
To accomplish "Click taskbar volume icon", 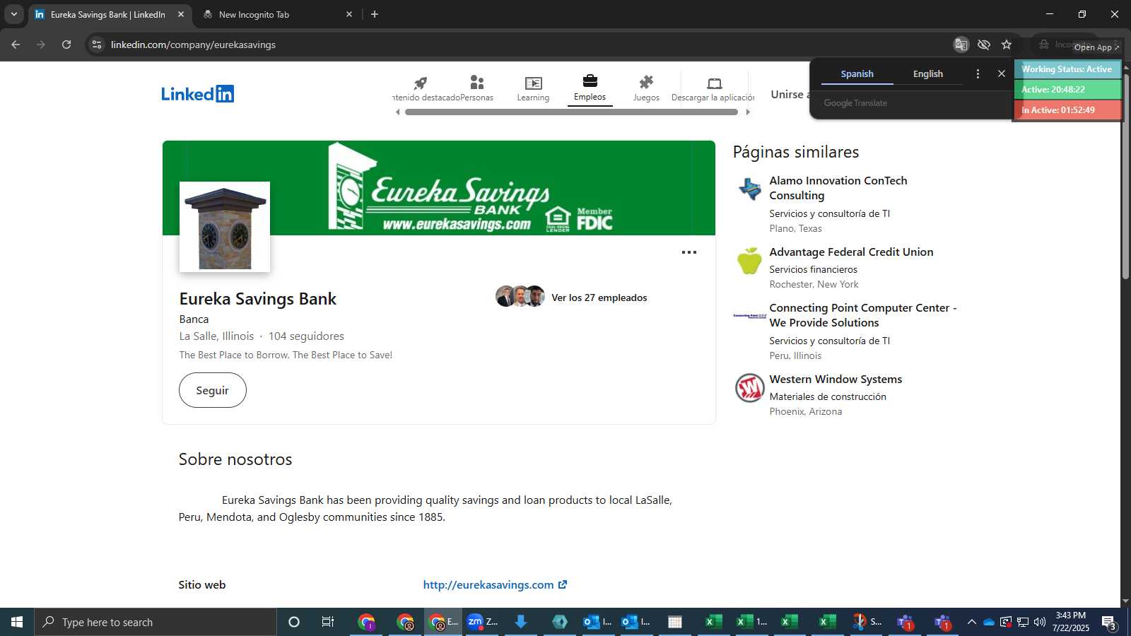I will pyautogui.click(x=1040, y=622).
